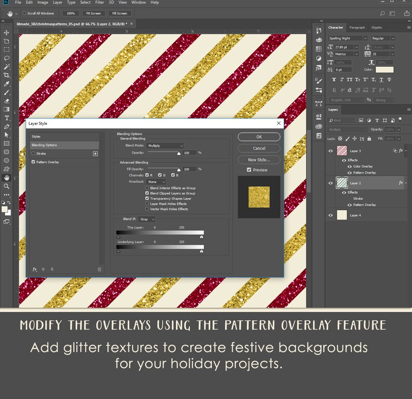Click the general Opacity value field

190,153
